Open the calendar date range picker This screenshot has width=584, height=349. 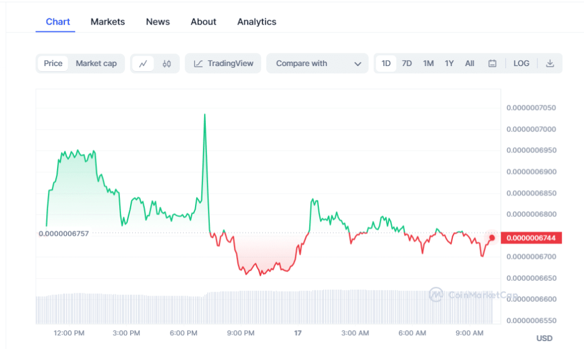point(492,64)
